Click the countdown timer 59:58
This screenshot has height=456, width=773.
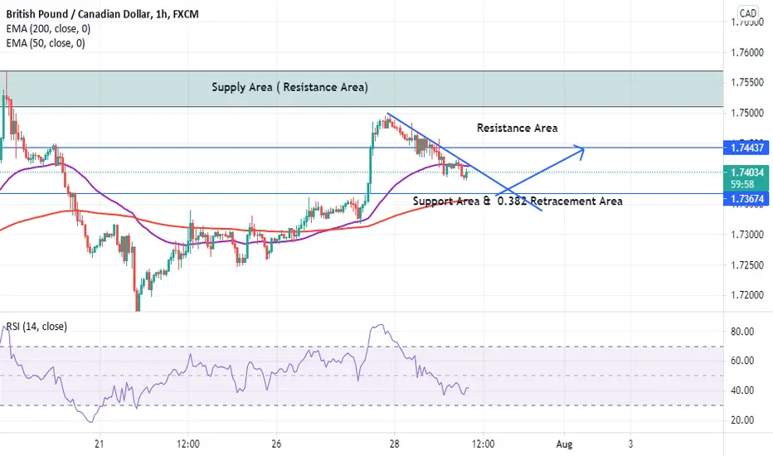click(742, 184)
